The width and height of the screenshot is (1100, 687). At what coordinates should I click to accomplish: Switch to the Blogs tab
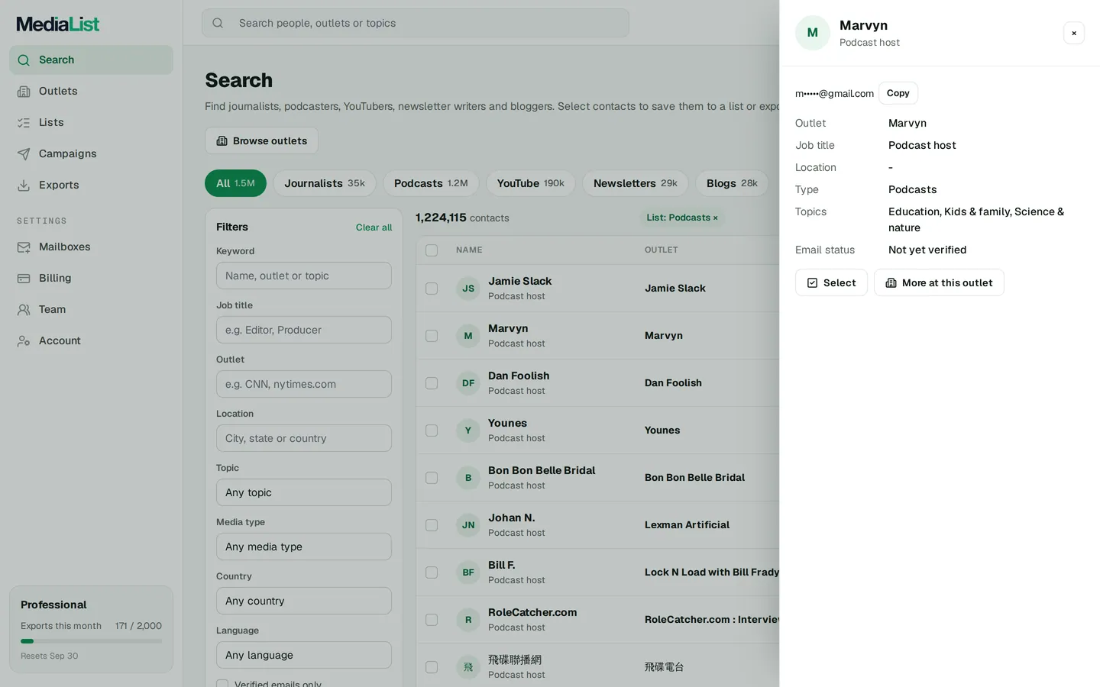pos(732,183)
